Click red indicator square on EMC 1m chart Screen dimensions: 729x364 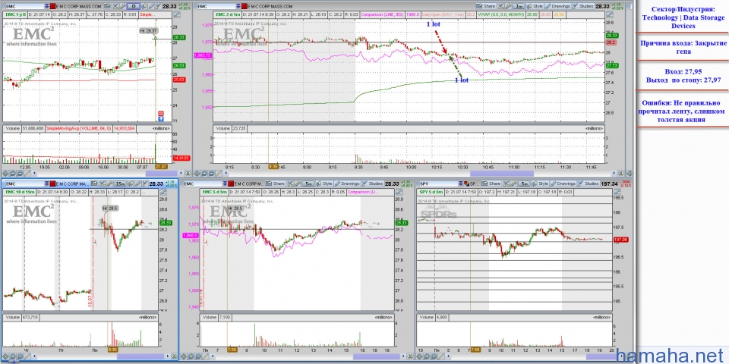coord(244,6)
